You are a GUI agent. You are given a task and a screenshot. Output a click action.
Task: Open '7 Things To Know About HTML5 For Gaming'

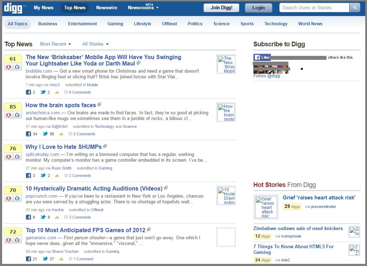[294, 249]
